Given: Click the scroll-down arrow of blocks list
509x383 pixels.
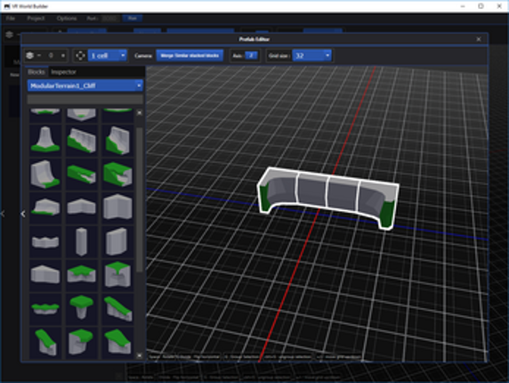Looking at the screenshot, I should pos(139,355).
